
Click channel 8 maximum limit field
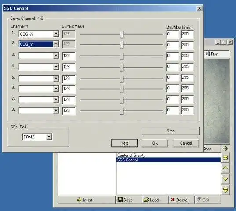[x=187, y=110]
